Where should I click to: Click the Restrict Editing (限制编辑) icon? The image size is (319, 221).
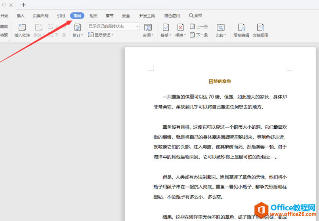tap(241, 27)
